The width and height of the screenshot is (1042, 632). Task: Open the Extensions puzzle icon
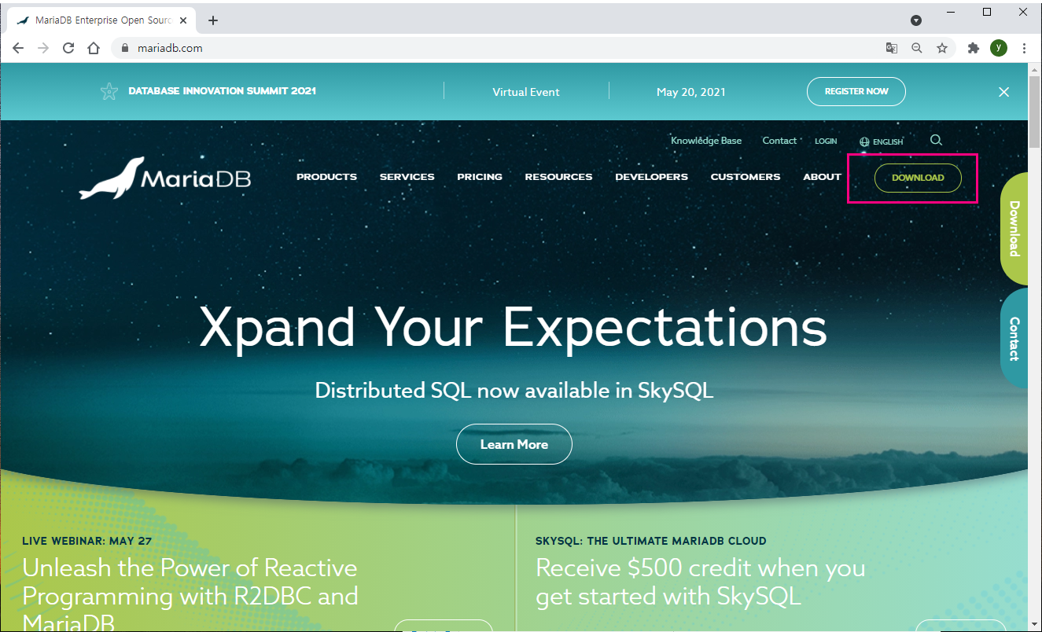point(974,48)
